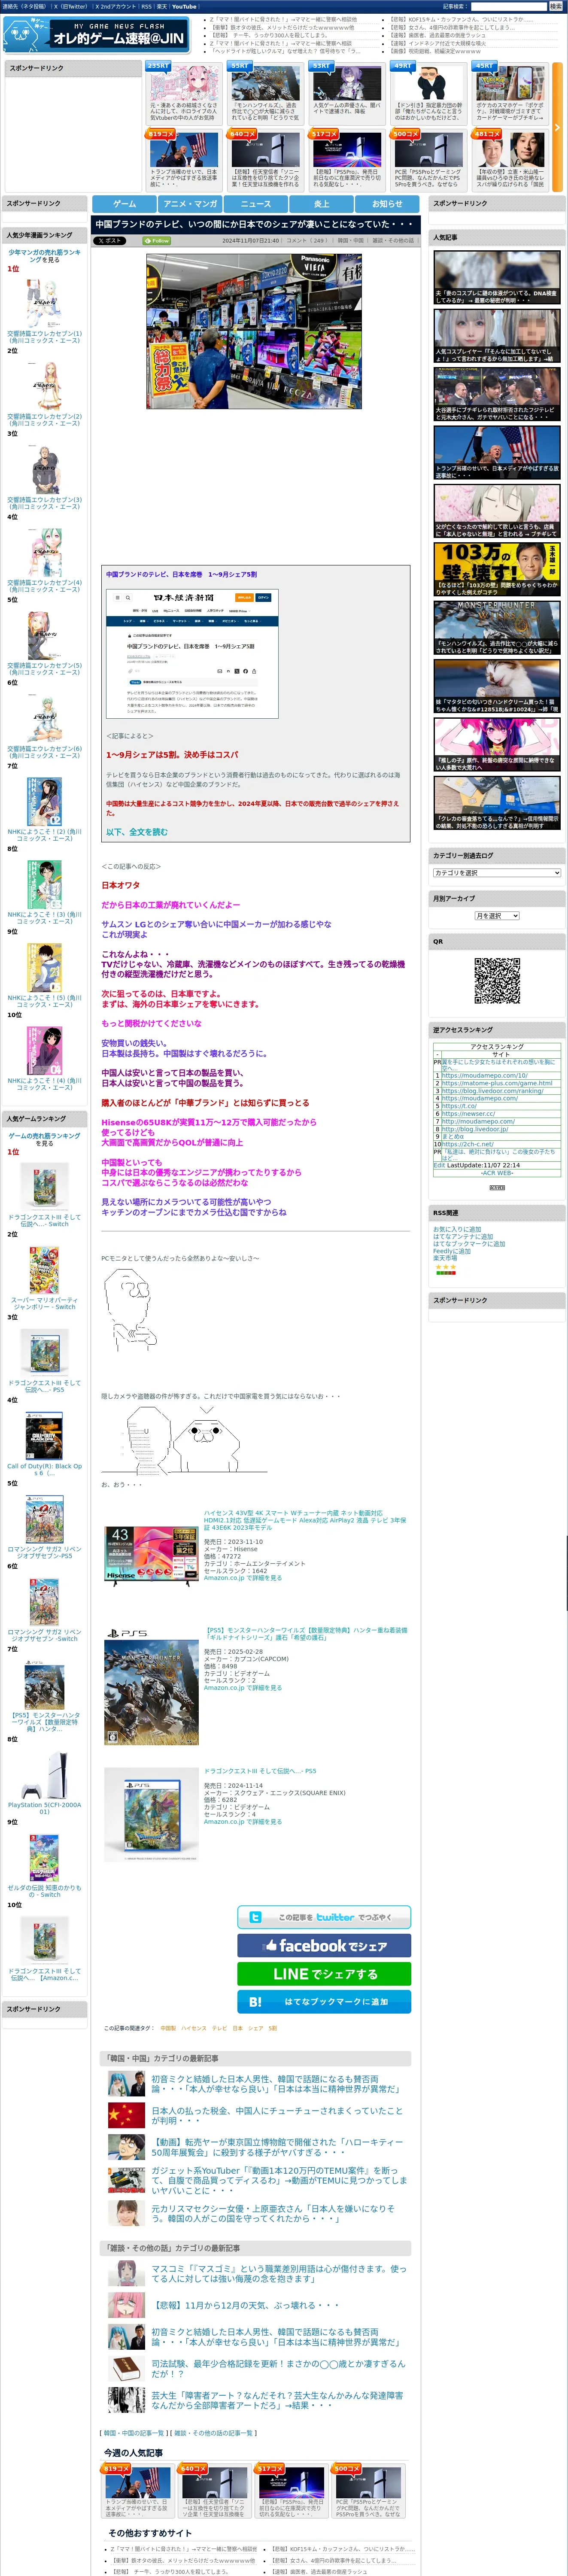This screenshot has width=568, height=2576.
Task: Open 月を選択 monthly archive dropdown
Action: click(497, 916)
